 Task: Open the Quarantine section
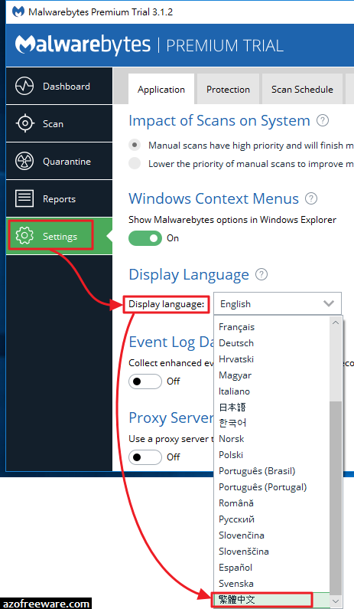(x=60, y=161)
